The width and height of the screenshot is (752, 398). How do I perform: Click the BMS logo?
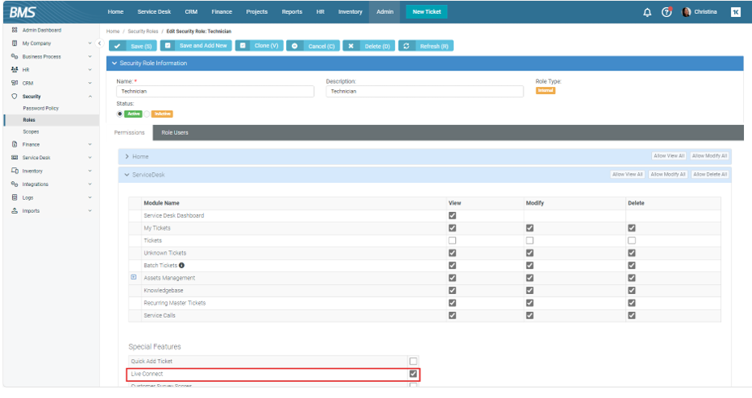coord(23,12)
